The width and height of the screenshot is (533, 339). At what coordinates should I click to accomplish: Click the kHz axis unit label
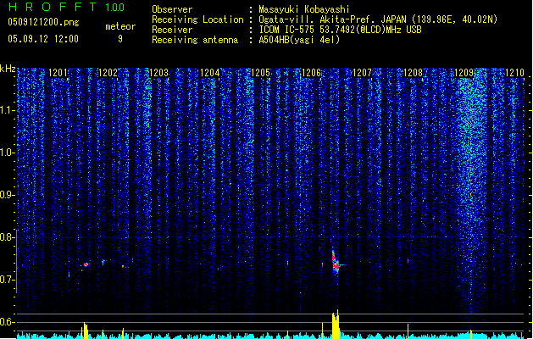8,69
